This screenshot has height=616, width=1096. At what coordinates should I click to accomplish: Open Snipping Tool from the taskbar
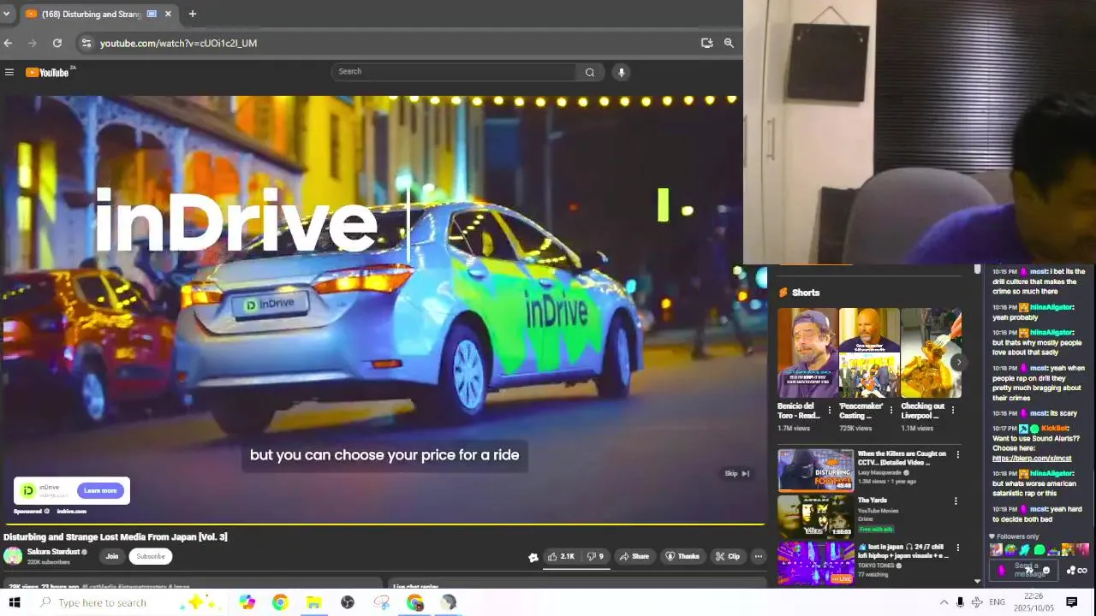(382, 602)
